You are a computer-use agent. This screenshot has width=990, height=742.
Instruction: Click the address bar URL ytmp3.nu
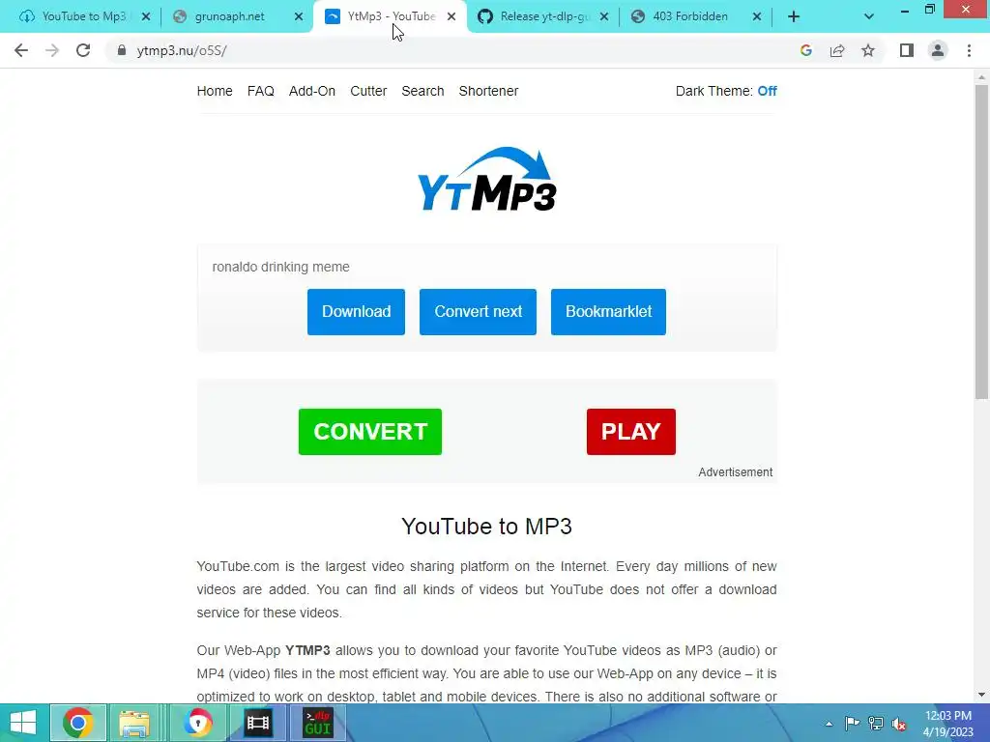click(182, 50)
